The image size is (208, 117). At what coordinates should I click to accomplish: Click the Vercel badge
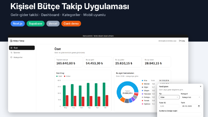(x=53, y=24)
